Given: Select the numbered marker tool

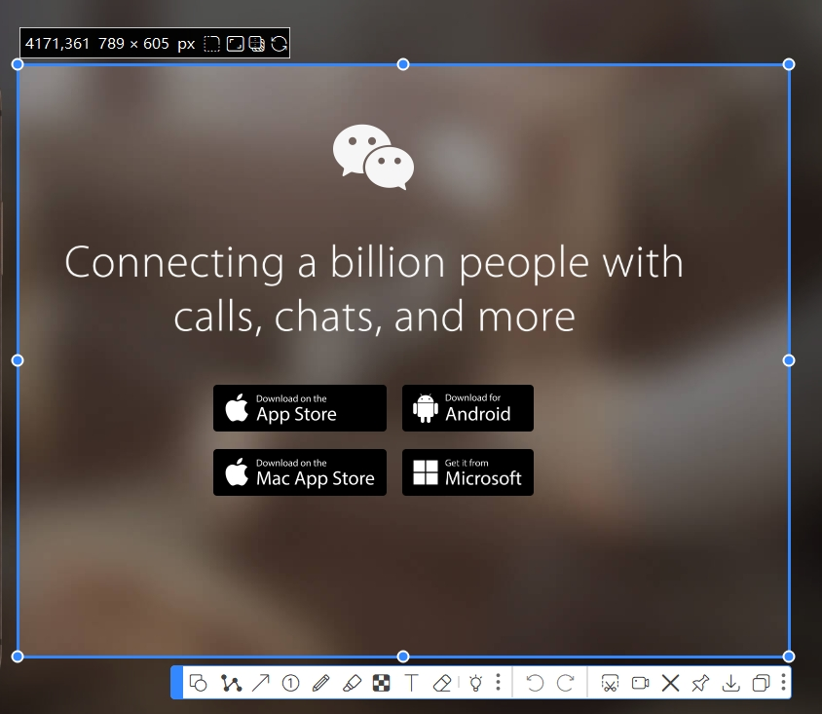Looking at the screenshot, I should [x=290, y=683].
